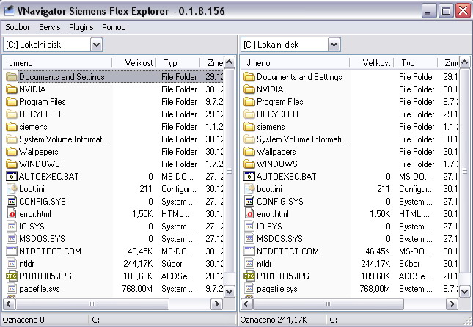The image size is (473, 327).
Task: Select AUTOEXEC.BAT file icon in right pane
Action: [249, 177]
